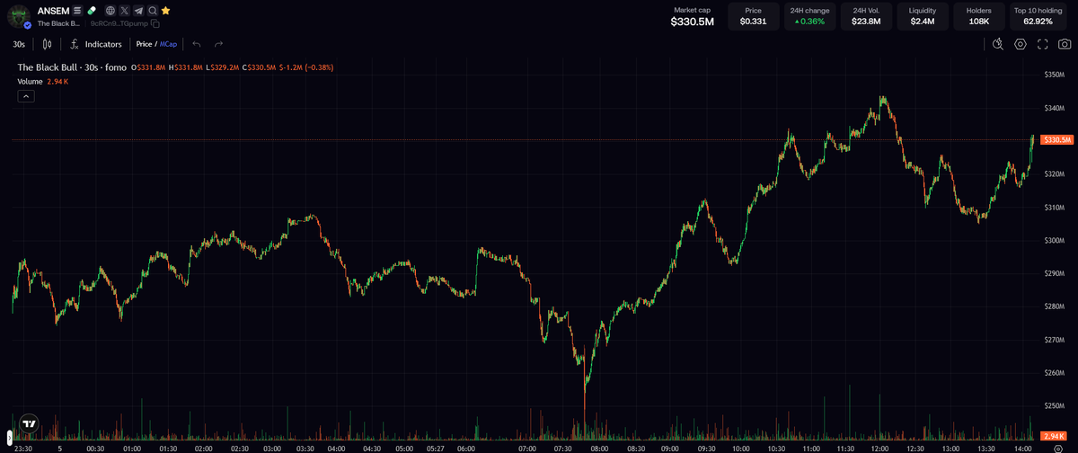Image resolution: width=1078 pixels, height=453 pixels.
Task: Open chart settings hexagon icon
Action: point(1021,43)
